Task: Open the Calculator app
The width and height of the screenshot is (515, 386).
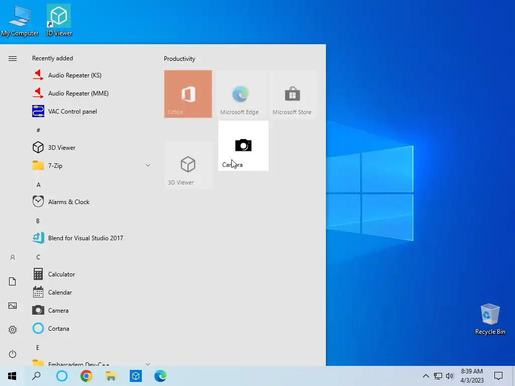Action: pos(92,274)
